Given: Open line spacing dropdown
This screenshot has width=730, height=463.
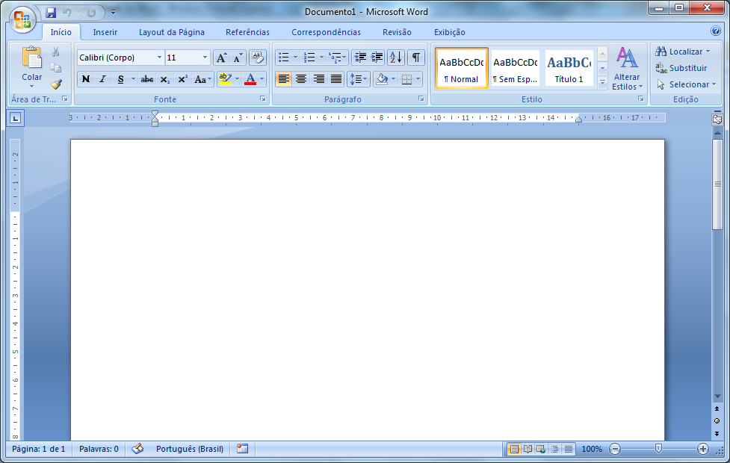Looking at the screenshot, I should pyautogui.click(x=358, y=79).
